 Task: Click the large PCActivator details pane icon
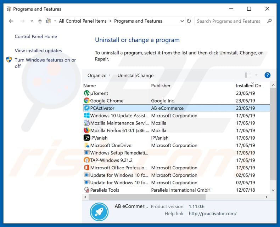(99, 212)
